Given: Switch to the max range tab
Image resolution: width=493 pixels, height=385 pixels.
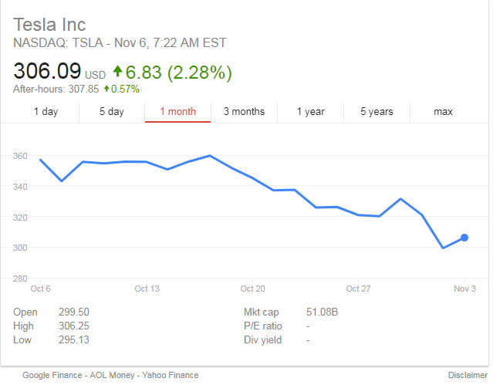Looking at the screenshot, I should 443,112.
